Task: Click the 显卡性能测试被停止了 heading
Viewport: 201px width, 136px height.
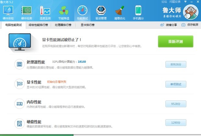Action: [x=62, y=40]
